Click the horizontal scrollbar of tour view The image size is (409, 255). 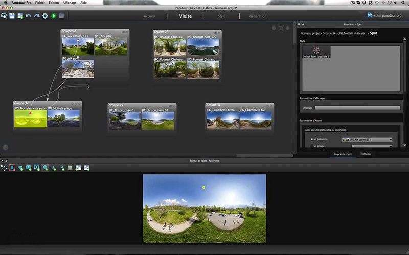click(x=264, y=156)
